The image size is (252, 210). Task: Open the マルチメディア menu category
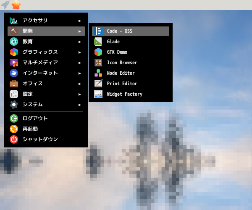coord(46,63)
